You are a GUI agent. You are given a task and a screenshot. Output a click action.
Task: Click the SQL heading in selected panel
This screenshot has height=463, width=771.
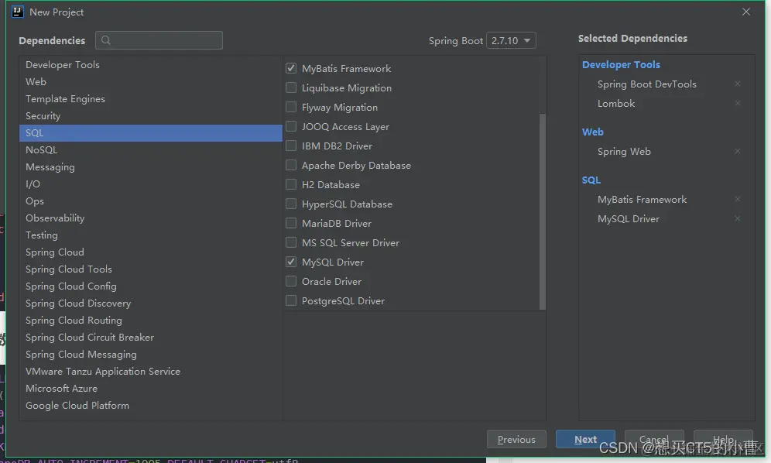pyautogui.click(x=591, y=180)
